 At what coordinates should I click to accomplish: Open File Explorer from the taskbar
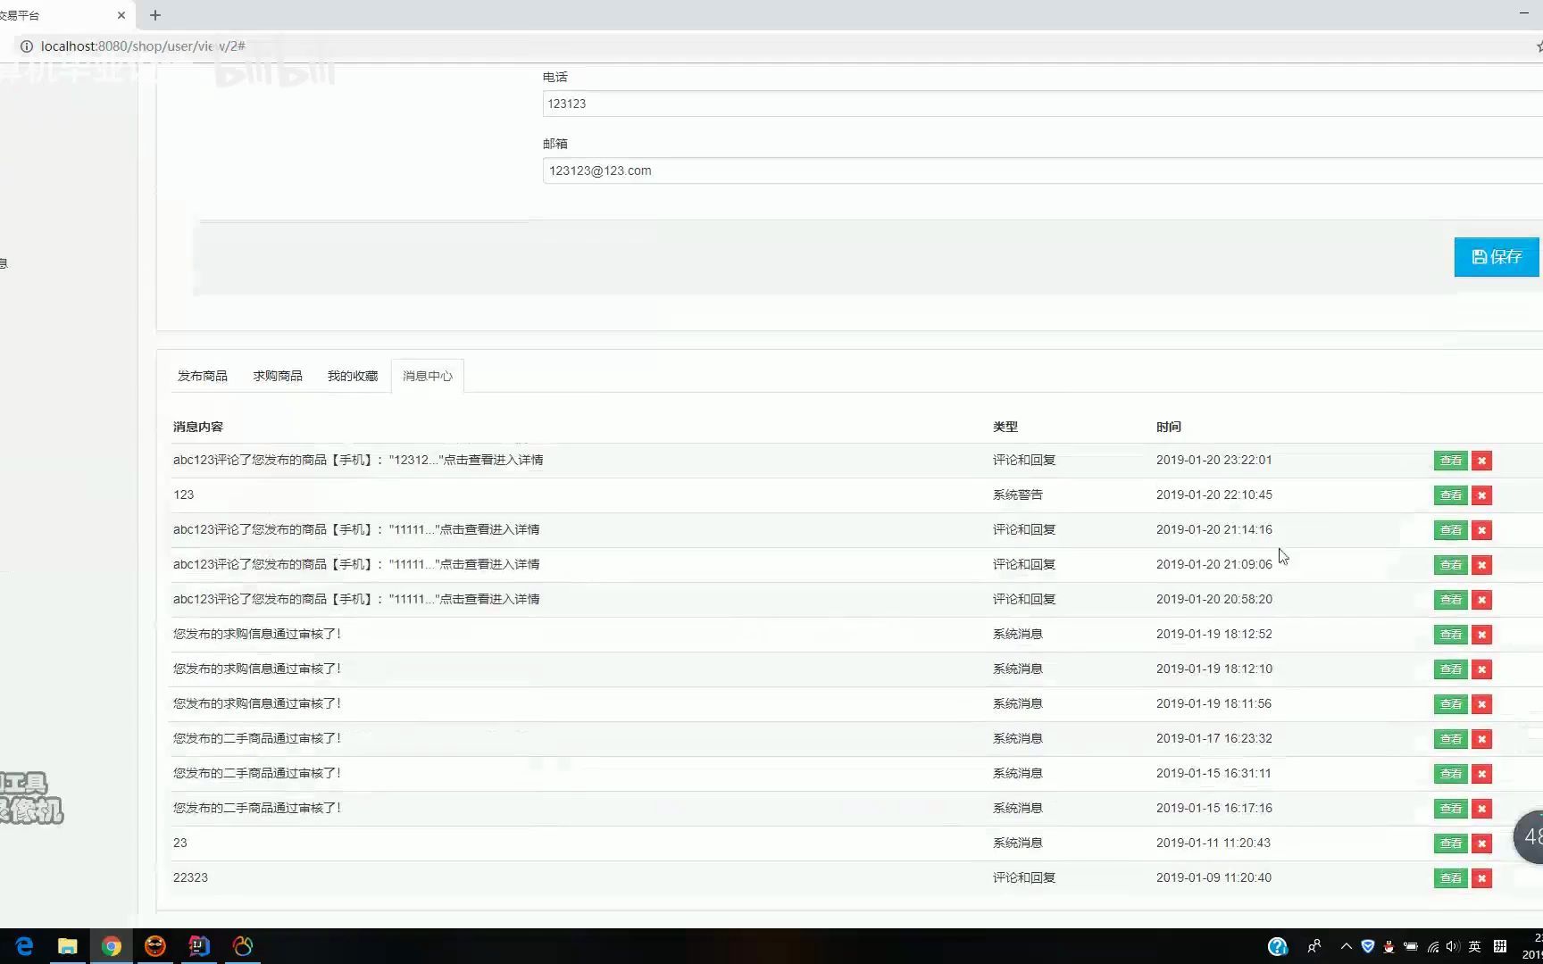[x=68, y=946]
